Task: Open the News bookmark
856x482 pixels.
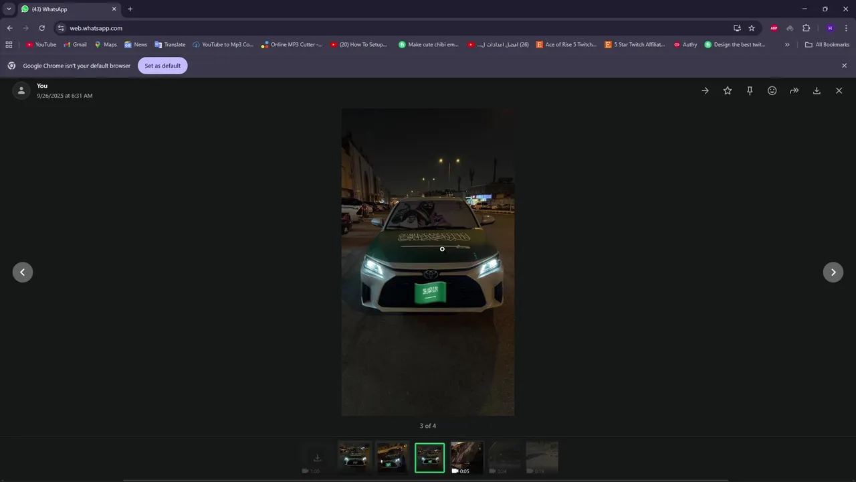Action: [x=136, y=45]
